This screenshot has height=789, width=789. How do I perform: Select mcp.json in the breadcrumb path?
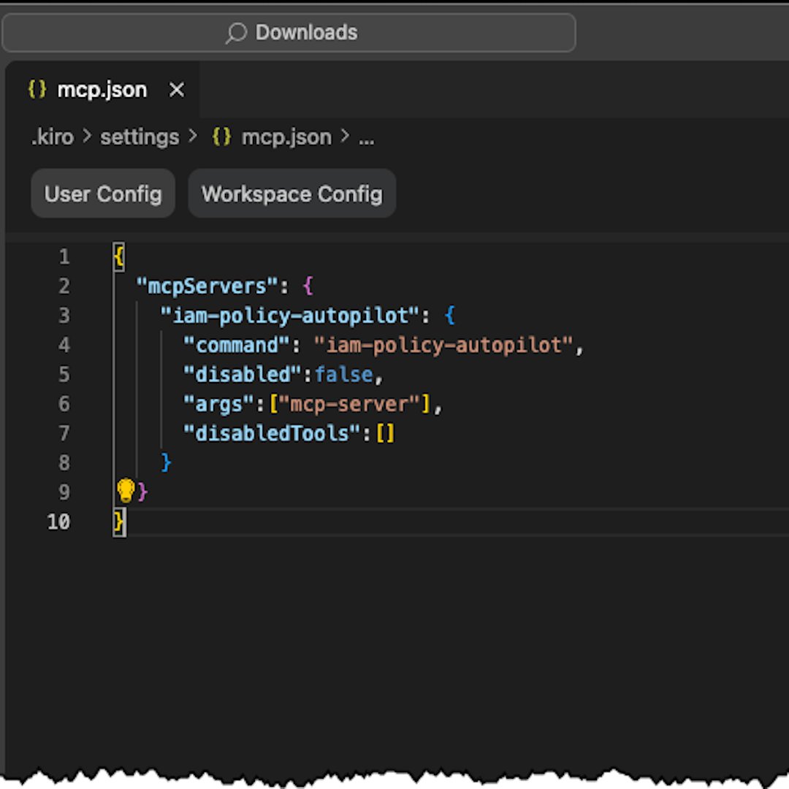tap(286, 137)
